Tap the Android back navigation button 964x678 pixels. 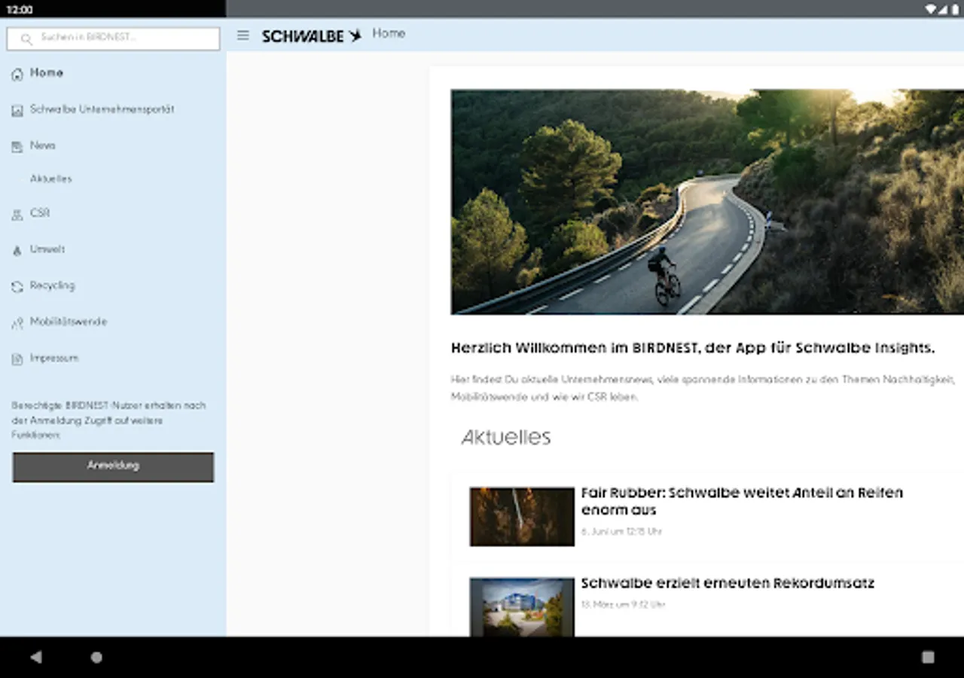[x=35, y=657]
